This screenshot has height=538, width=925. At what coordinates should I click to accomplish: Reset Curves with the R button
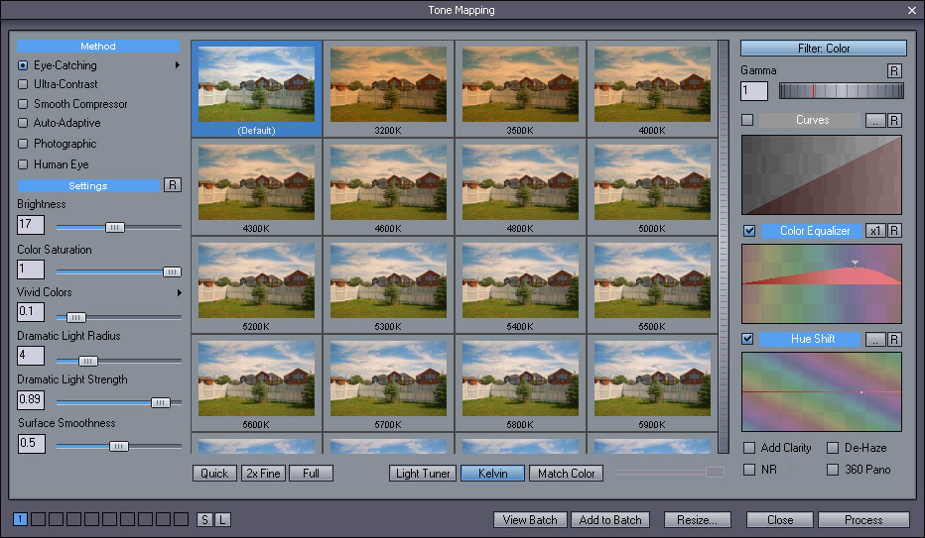pyautogui.click(x=894, y=120)
